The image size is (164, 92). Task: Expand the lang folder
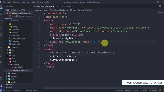click(14, 56)
